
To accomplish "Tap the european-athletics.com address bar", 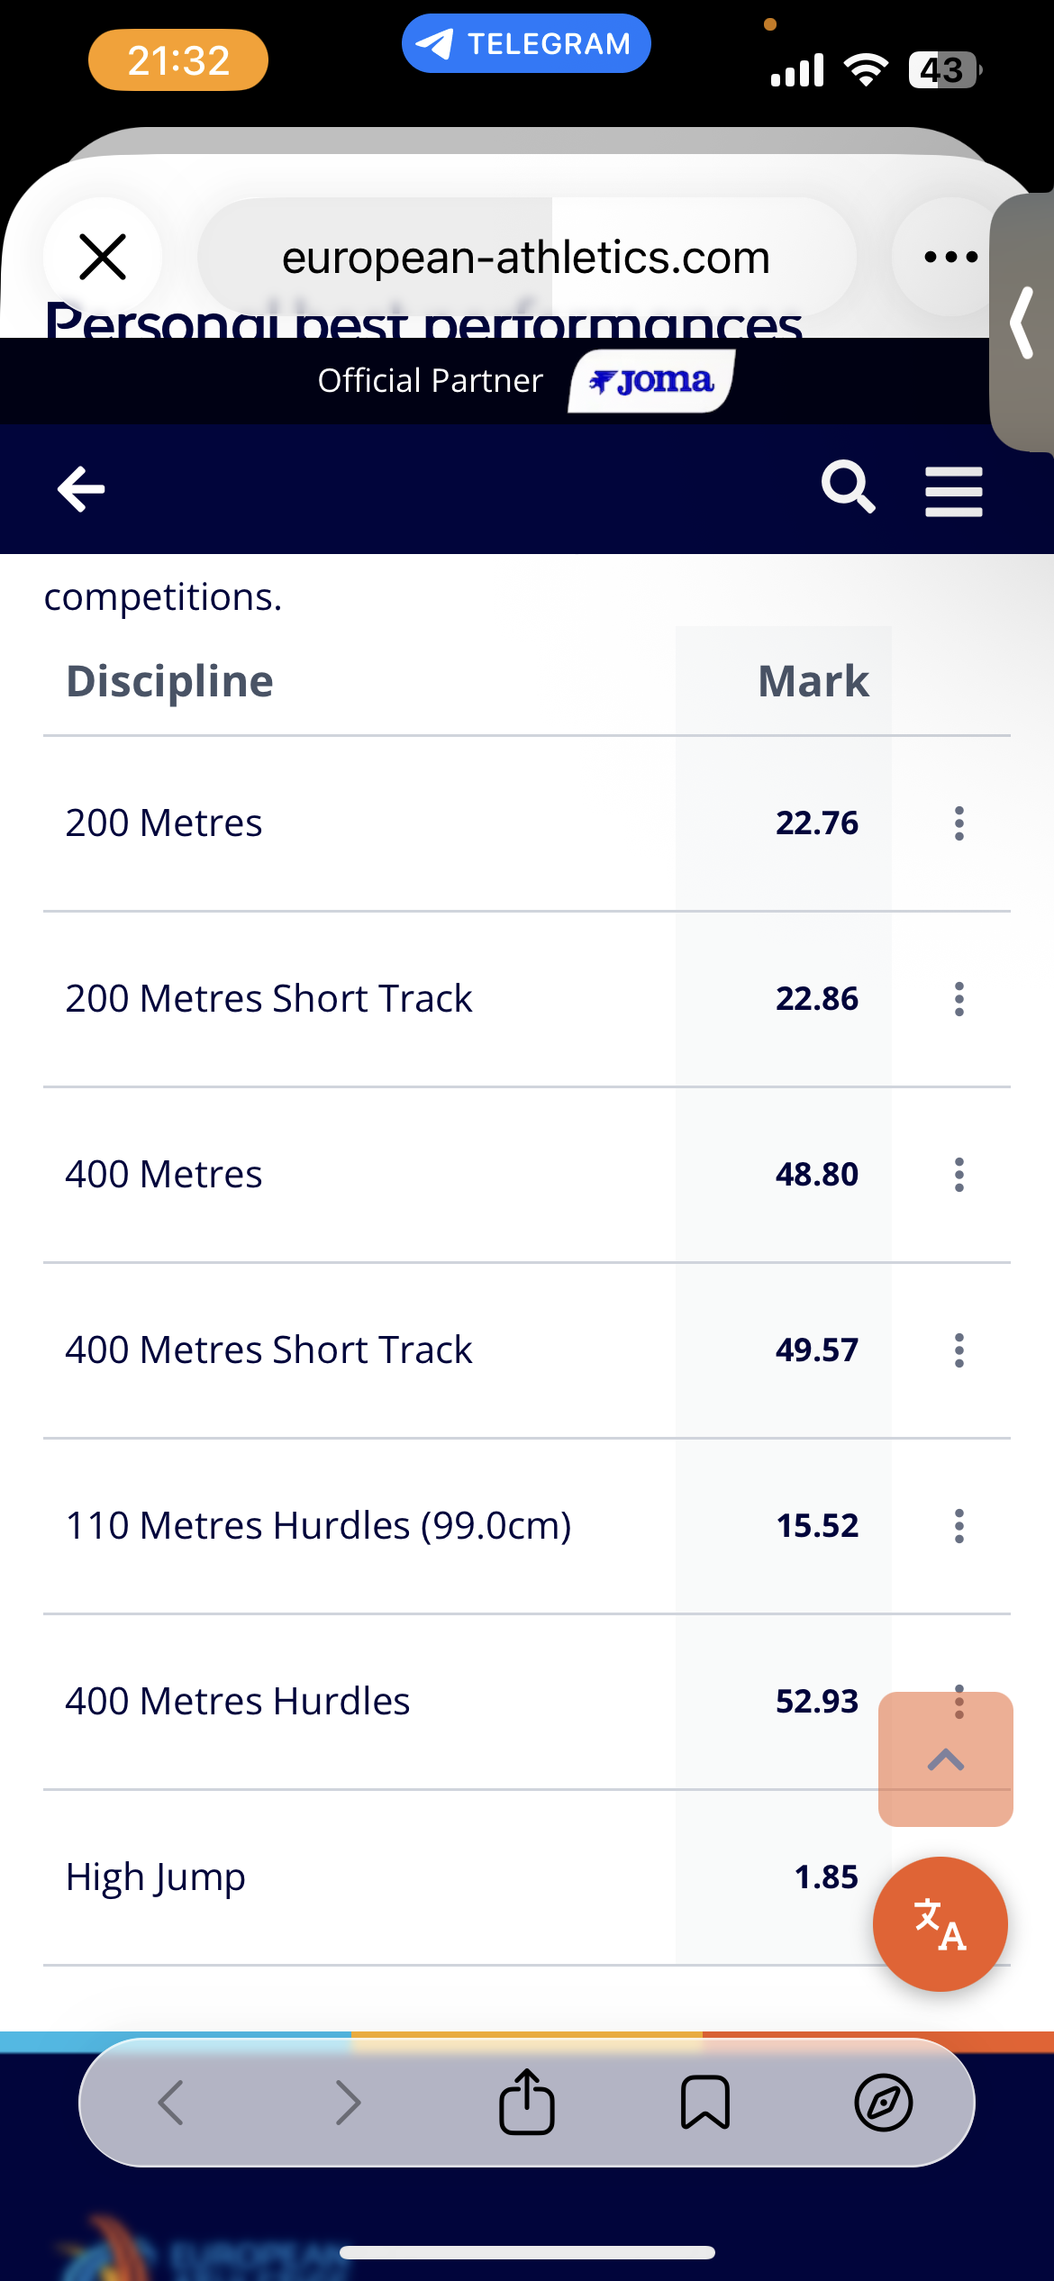I will click(x=526, y=258).
